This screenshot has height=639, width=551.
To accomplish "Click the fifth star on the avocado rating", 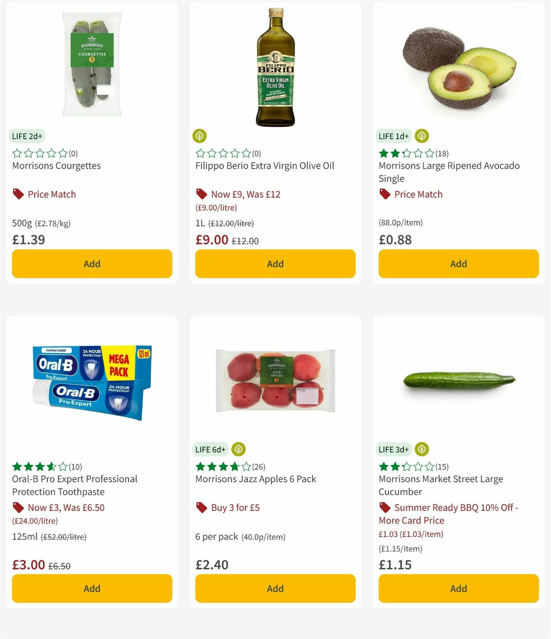I will (x=428, y=153).
